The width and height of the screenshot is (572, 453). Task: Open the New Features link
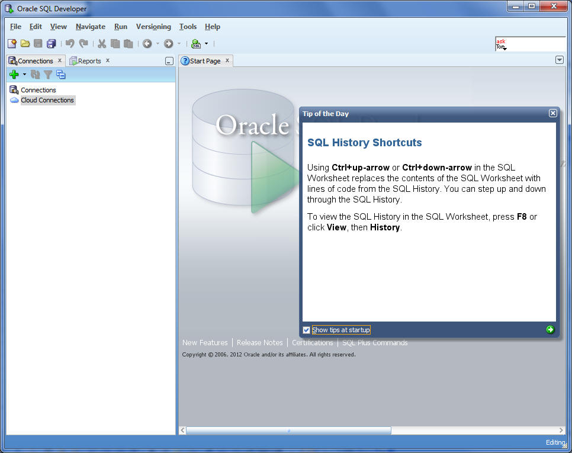[205, 342]
